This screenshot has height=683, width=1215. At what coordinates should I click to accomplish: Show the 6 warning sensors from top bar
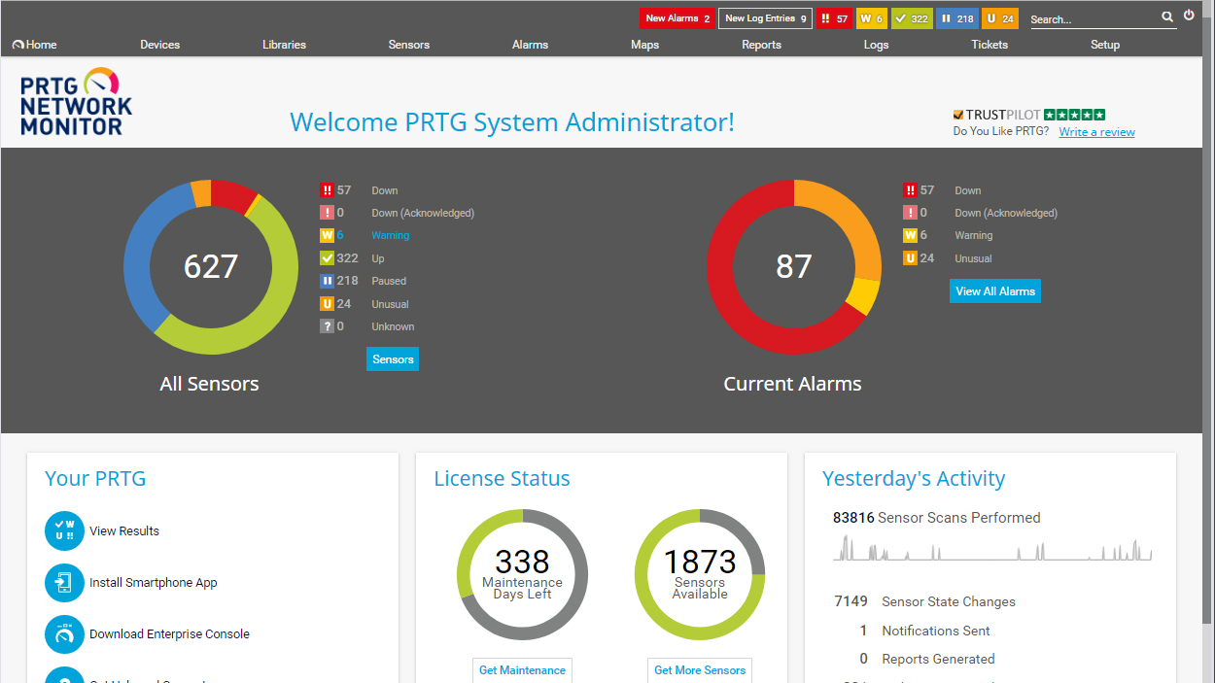click(871, 18)
